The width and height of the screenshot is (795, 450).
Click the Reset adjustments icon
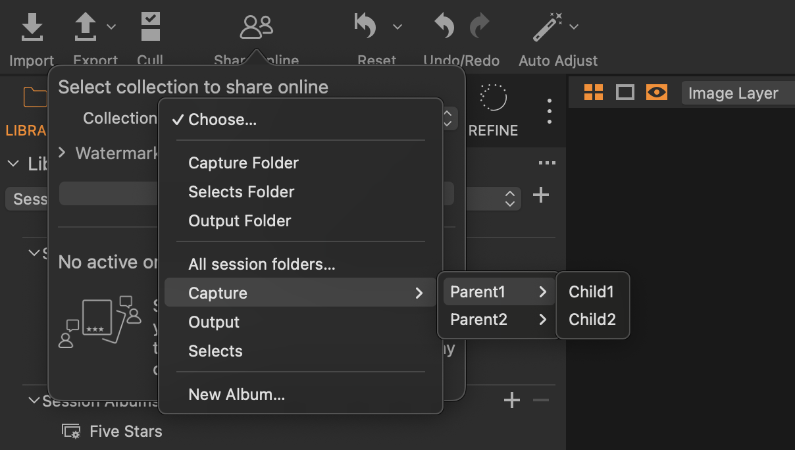point(366,28)
